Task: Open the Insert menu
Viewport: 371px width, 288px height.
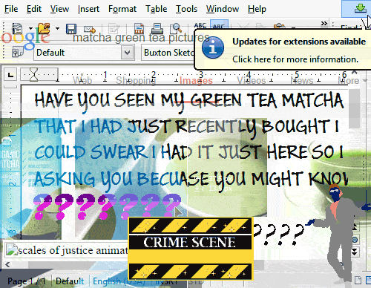Action: pos(88,9)
